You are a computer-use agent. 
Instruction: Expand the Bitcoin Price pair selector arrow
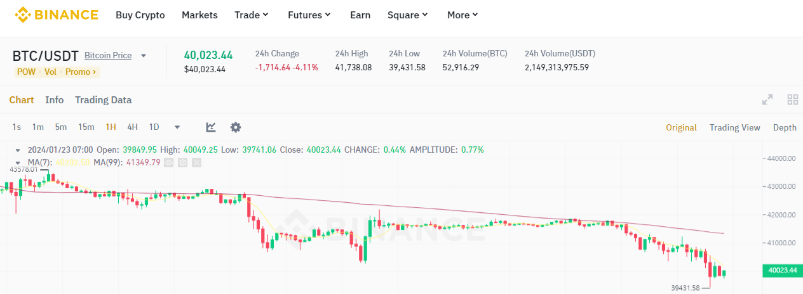point(144,56)
